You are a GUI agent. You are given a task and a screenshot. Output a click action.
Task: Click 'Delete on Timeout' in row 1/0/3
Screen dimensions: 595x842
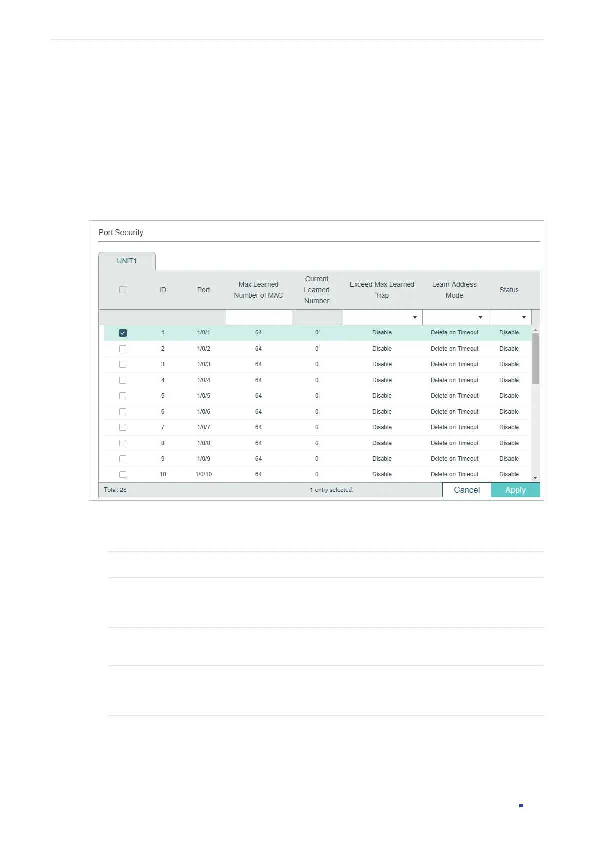click(455, 364)
